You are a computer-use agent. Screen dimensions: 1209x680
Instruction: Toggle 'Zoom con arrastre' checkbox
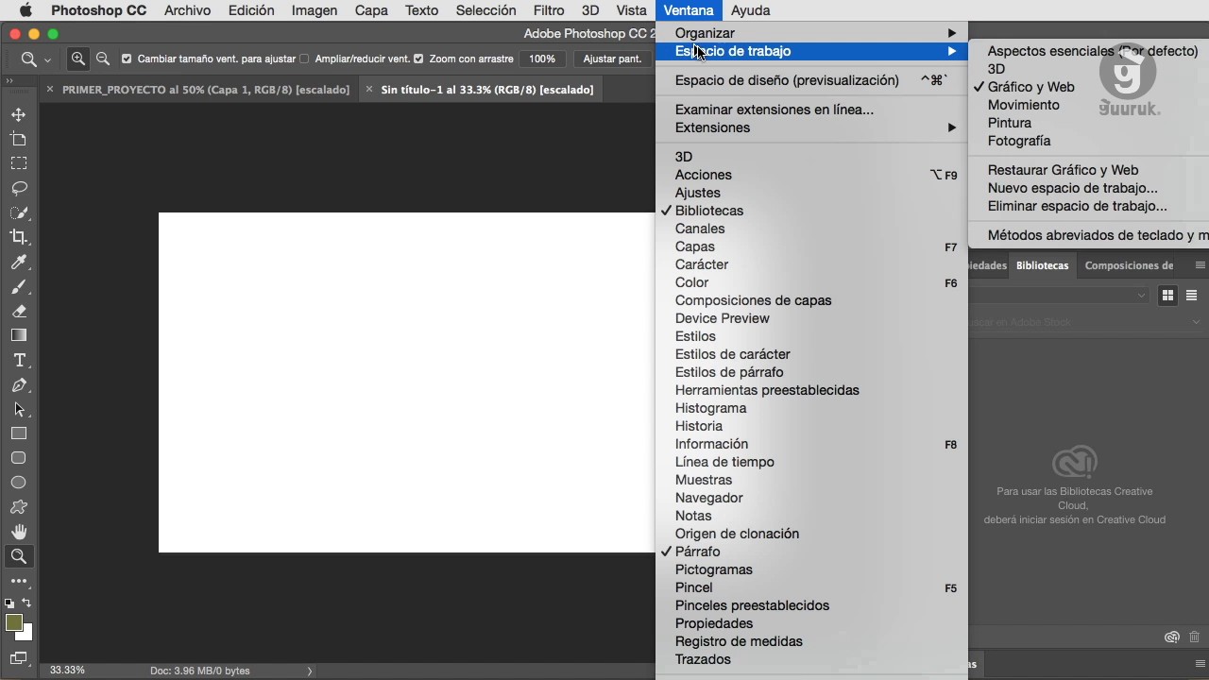click(x=418, y=59)
